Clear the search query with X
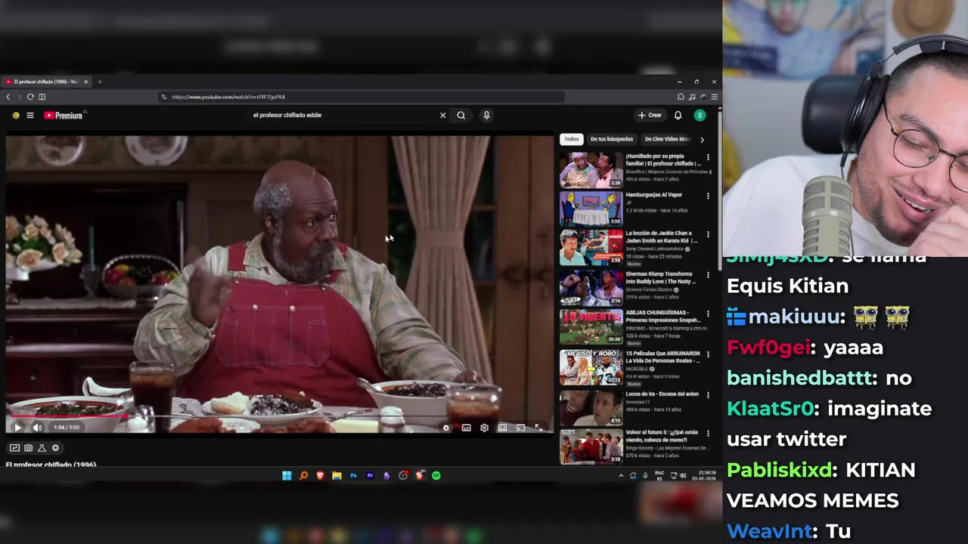 (443, 115)
